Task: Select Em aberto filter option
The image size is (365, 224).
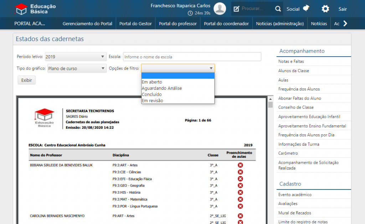Action: coord(178,82)
